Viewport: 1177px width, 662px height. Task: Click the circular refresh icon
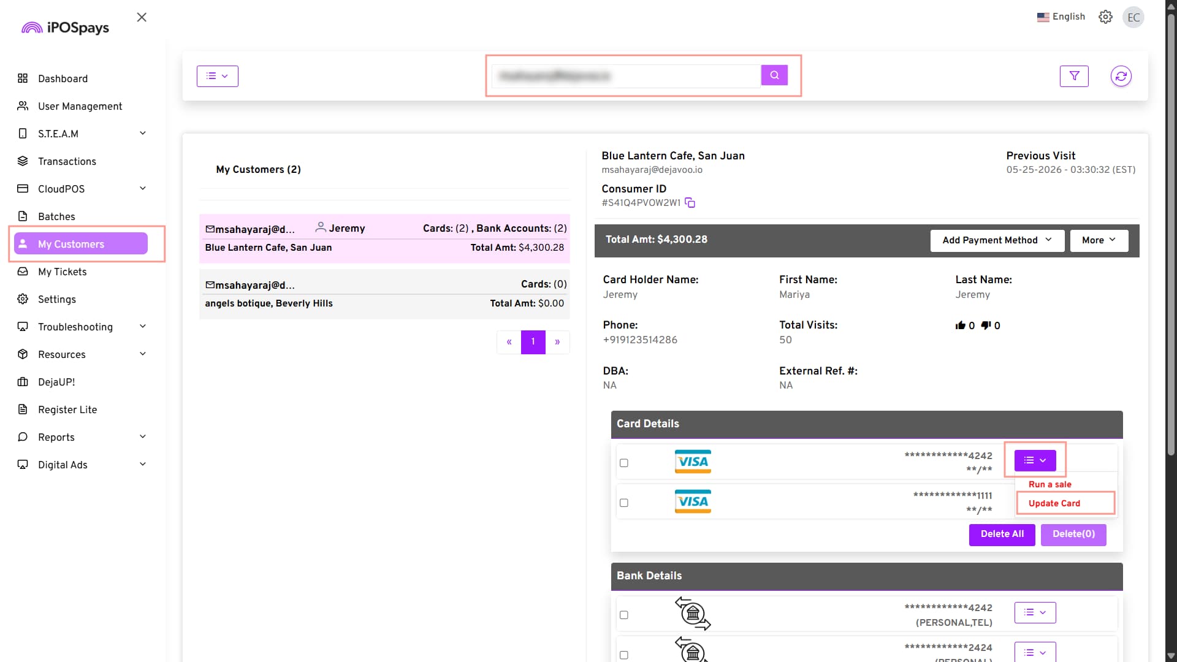pyautogui.click(x=1121, y=76)
